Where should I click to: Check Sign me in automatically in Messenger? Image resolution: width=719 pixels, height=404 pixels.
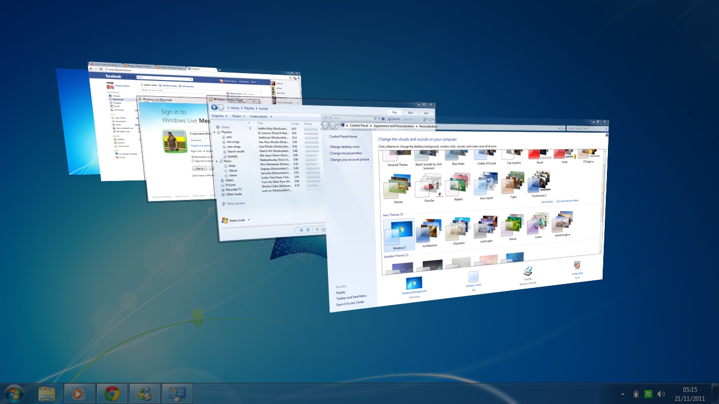pos(193,161)
